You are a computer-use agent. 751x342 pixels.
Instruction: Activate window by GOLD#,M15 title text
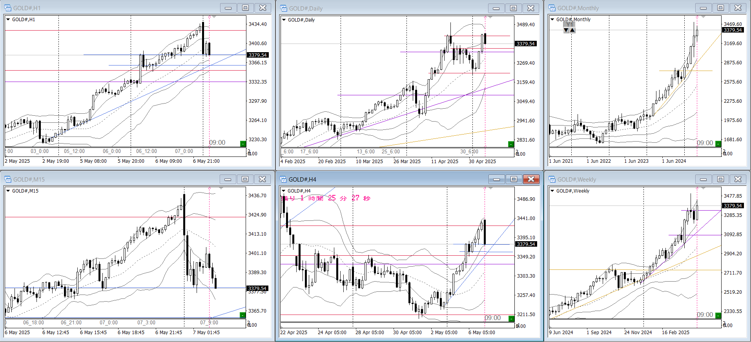29,180
